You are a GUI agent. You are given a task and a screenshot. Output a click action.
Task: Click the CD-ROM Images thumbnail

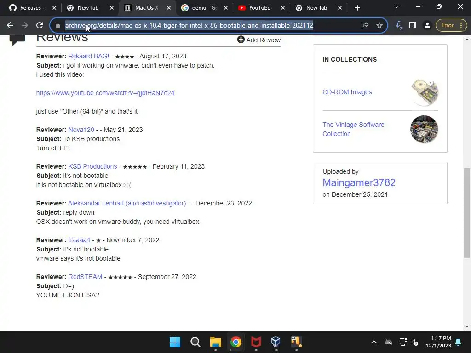tap(424, 92)
